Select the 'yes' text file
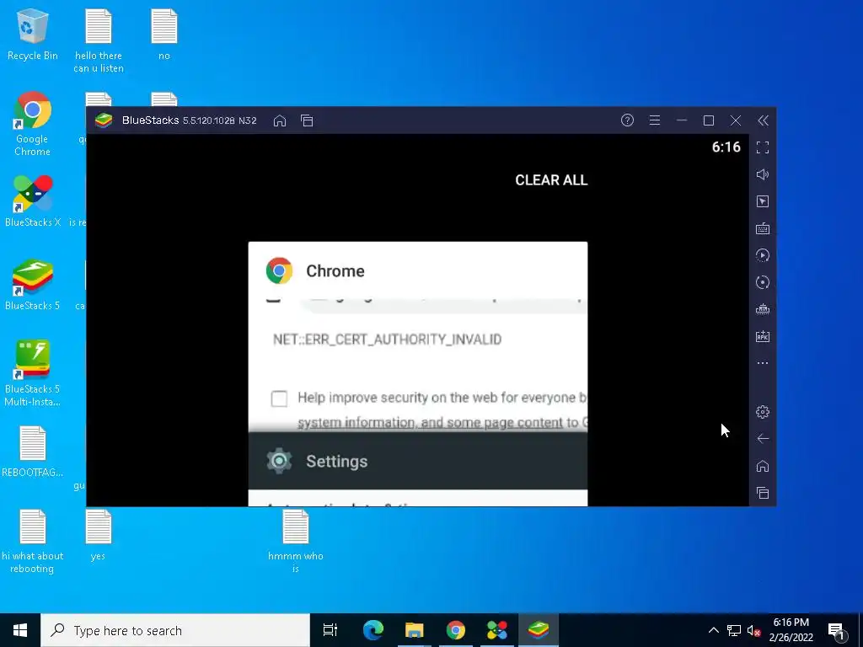Screen dimensions: 863x647 (99, 535)
